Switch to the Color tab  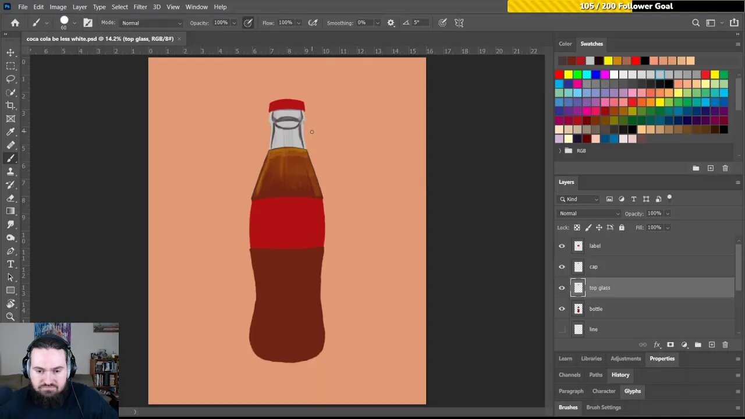pyautogui.click(x=565, y=44)
